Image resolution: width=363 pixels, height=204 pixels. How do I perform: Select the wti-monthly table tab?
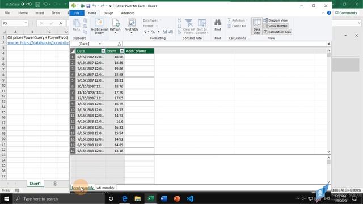point(105,188)
